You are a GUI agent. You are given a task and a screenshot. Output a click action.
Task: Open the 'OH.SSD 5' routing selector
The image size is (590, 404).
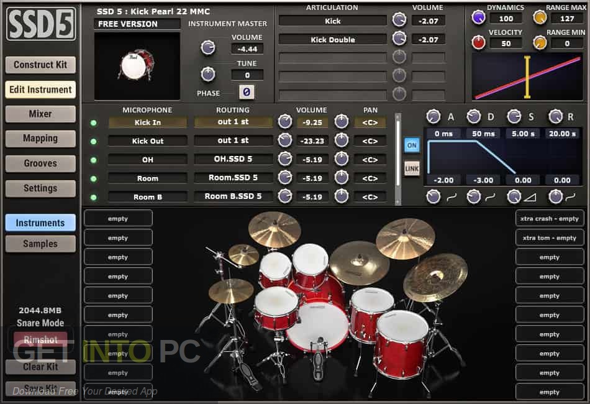coord(233,159)
